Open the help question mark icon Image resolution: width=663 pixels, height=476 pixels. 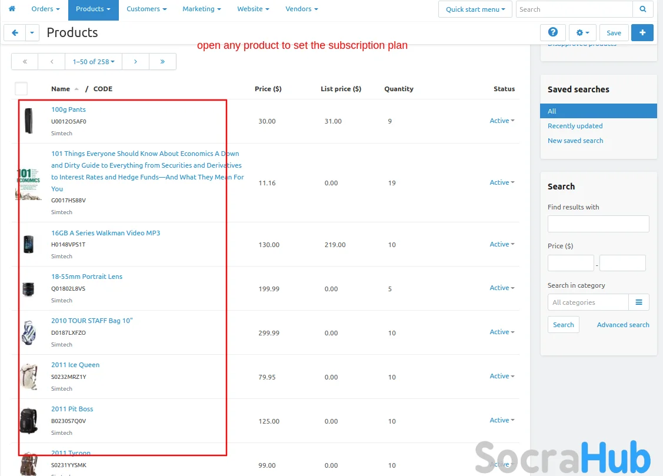tap(552, 33)
